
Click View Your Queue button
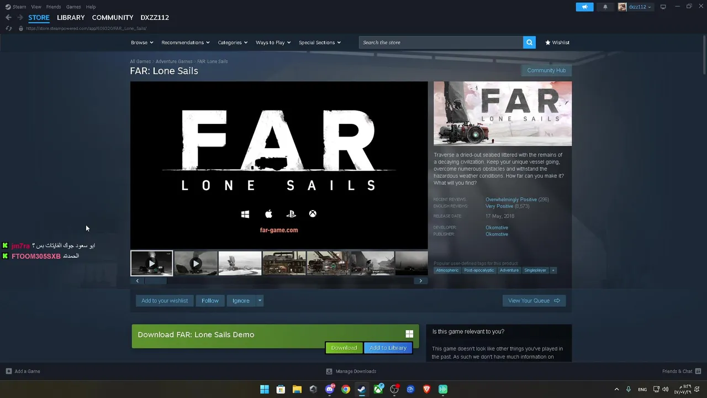(x=534, y=301)
